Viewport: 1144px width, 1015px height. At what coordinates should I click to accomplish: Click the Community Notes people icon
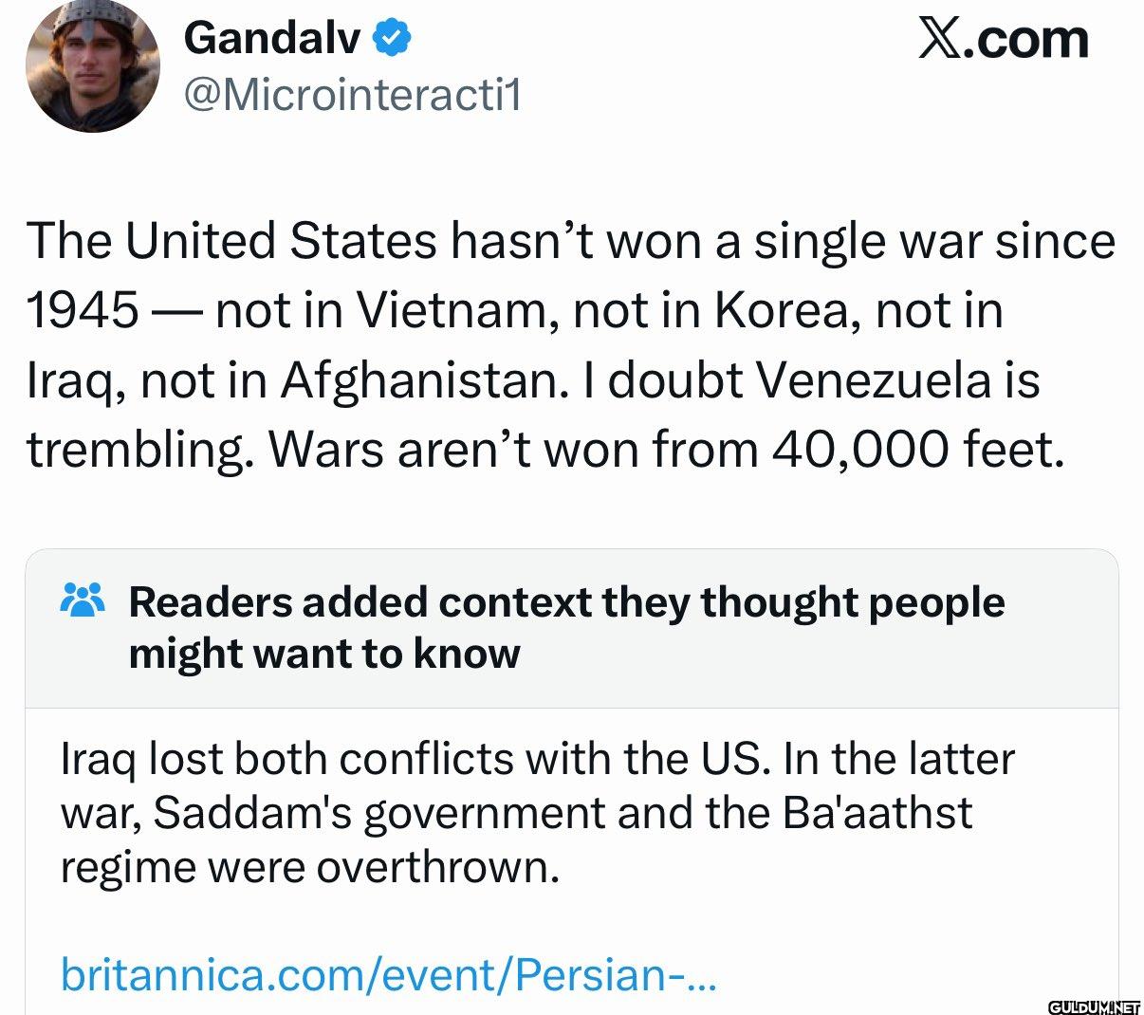point(83,600)
